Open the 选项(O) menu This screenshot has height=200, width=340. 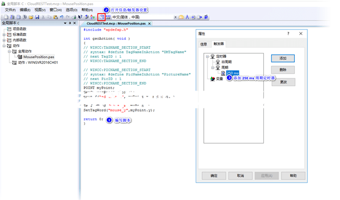point(71,10)
